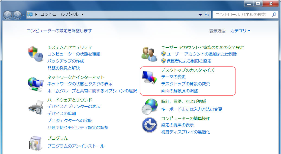Click the コントロール パネルの検索 search field

(x=243, y=15)
